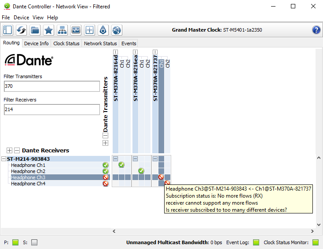Click the blue help question mark icon
323x249 pixels.
(x=316, y=30)
